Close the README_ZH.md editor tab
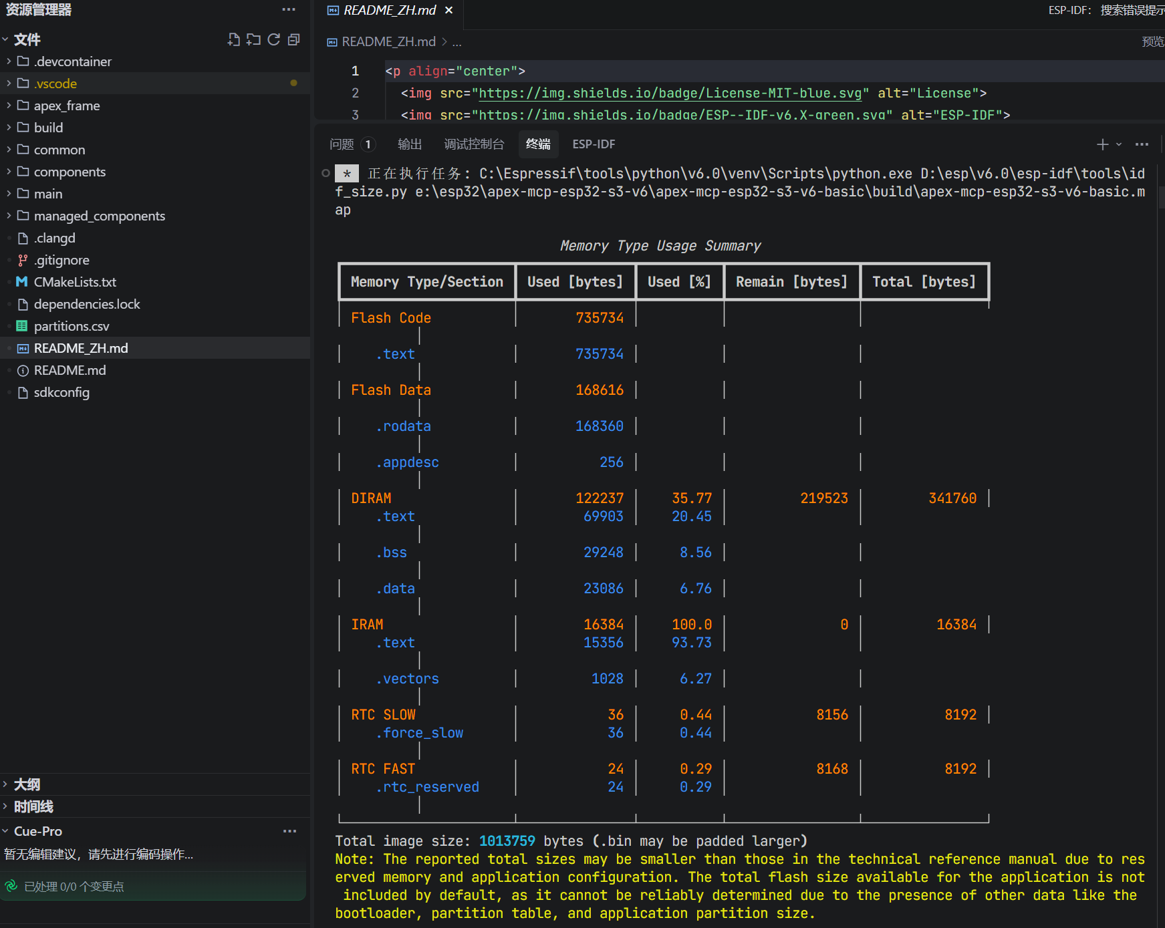This screenshot has height=928, width=1165. tap(449, 10)
